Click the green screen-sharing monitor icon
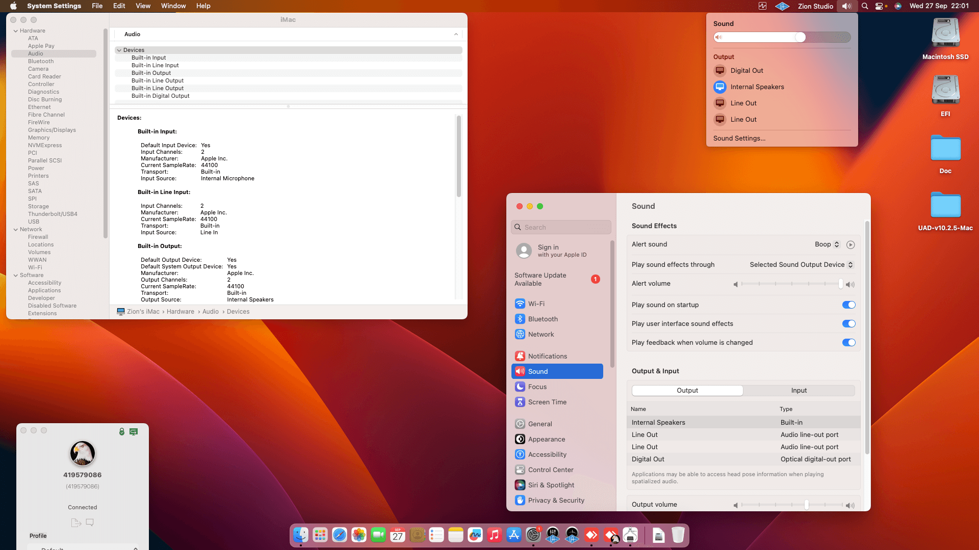 pyautogui.click(x=134, y=432)
